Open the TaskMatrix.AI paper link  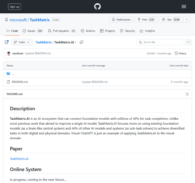pos(19,159)
